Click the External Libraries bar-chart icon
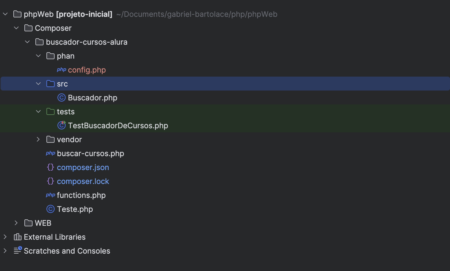450x271 pixels. [17, 237]
